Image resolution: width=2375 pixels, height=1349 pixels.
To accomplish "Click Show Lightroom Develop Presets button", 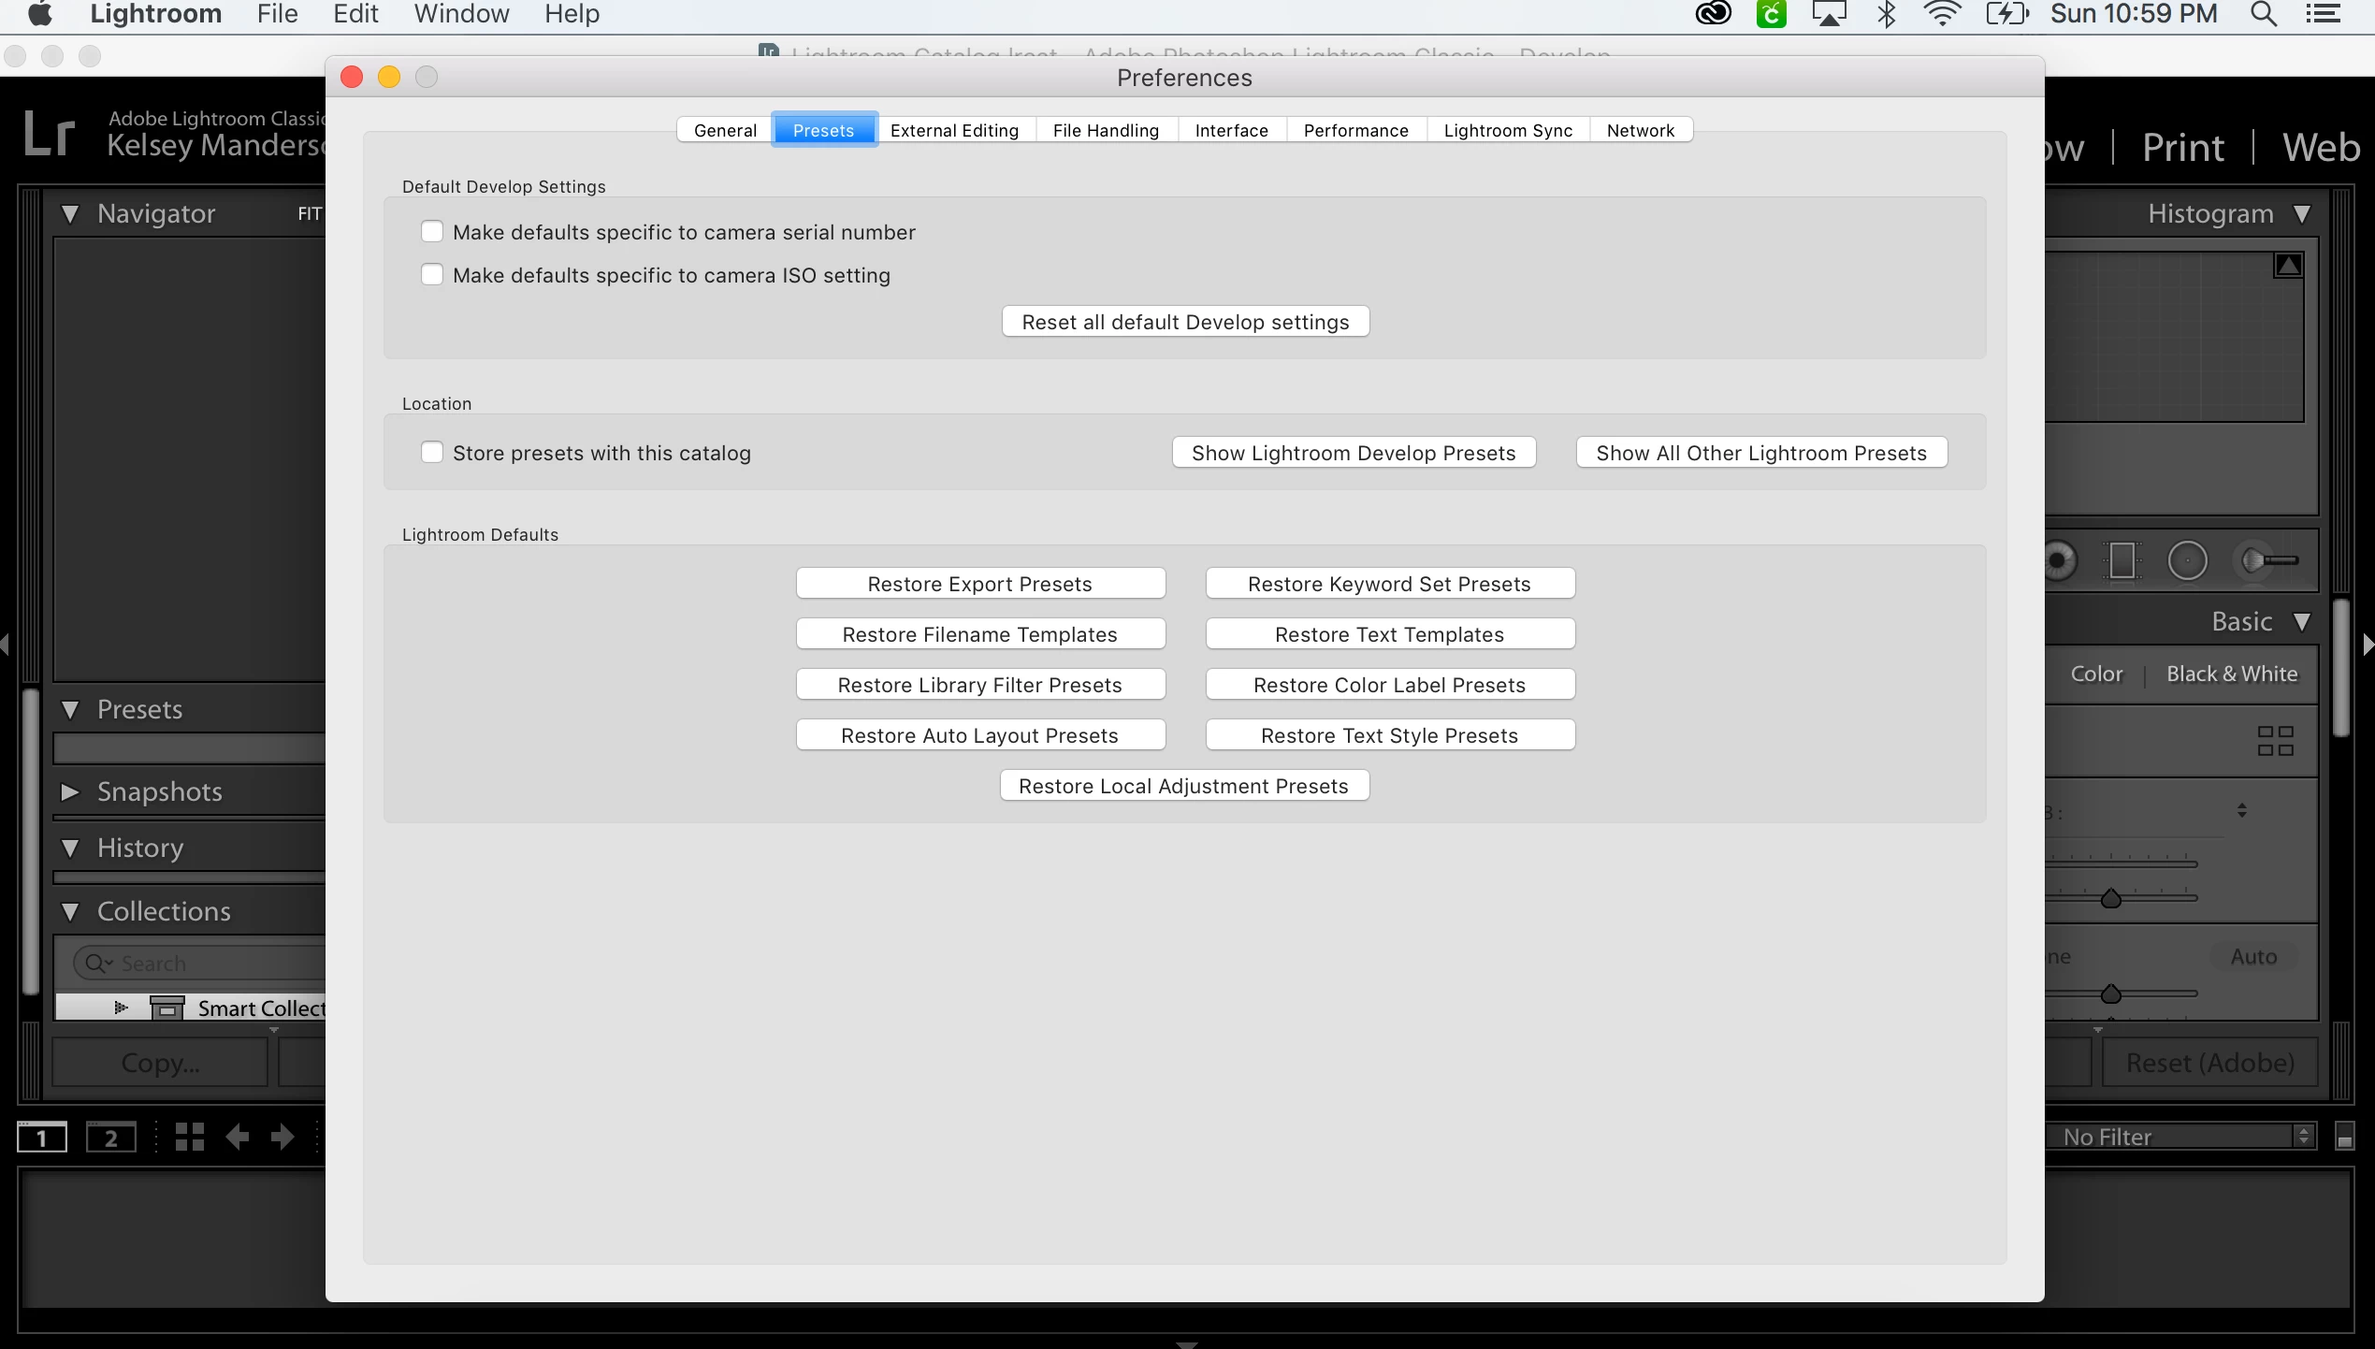I will click(x=1354, y=453).
